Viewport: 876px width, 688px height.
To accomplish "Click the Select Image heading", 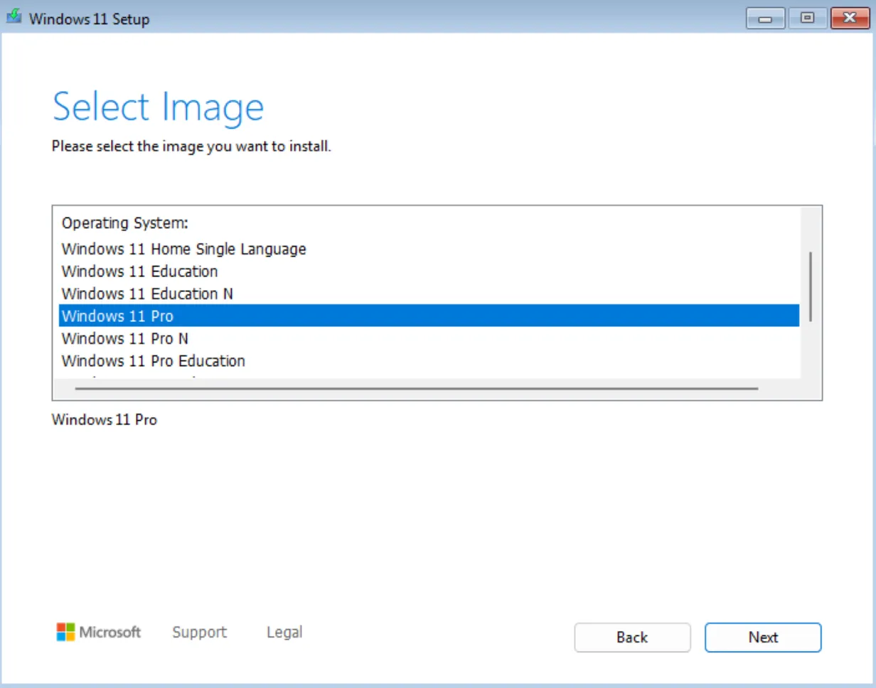I will tap(158, 107).
